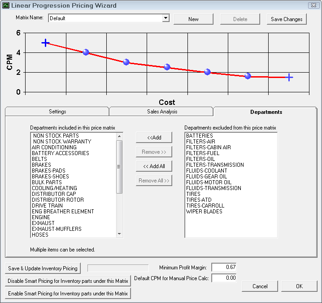322x303 pixels.
Task: Close the Linear Progression Pricing Wizard window
Action: point(313,5)
